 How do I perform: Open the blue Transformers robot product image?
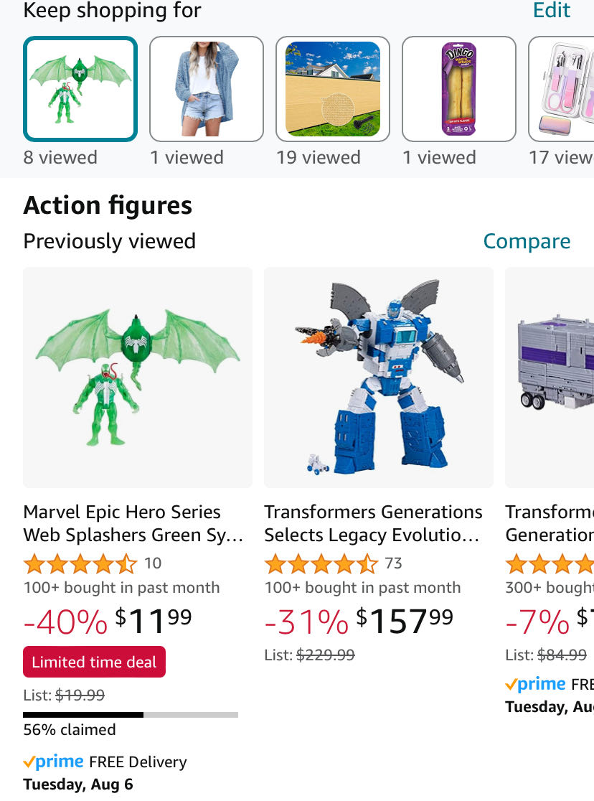(x=379, y=378)
